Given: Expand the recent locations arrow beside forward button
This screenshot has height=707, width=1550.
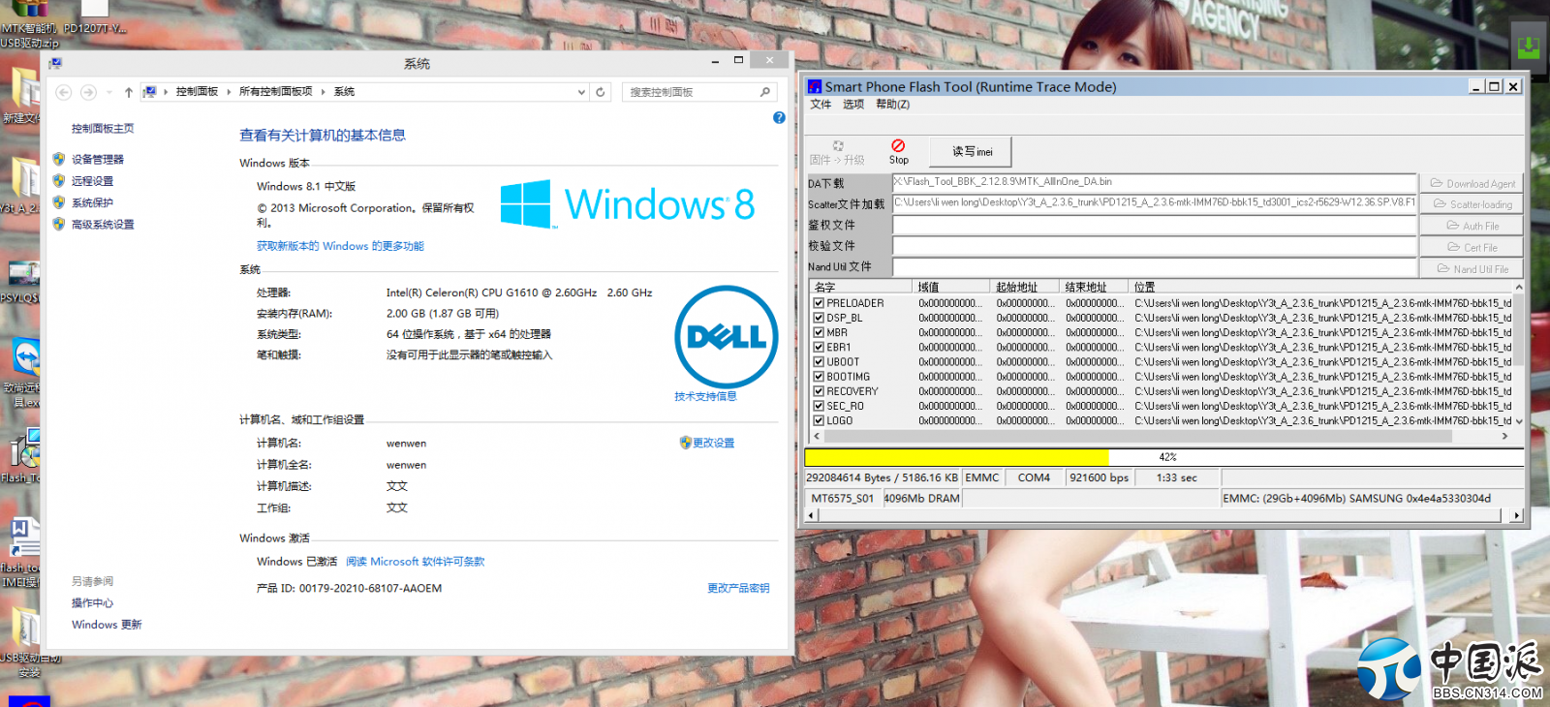Looking at the screenshot, I should pyautogui.click(x=109, y=92).
